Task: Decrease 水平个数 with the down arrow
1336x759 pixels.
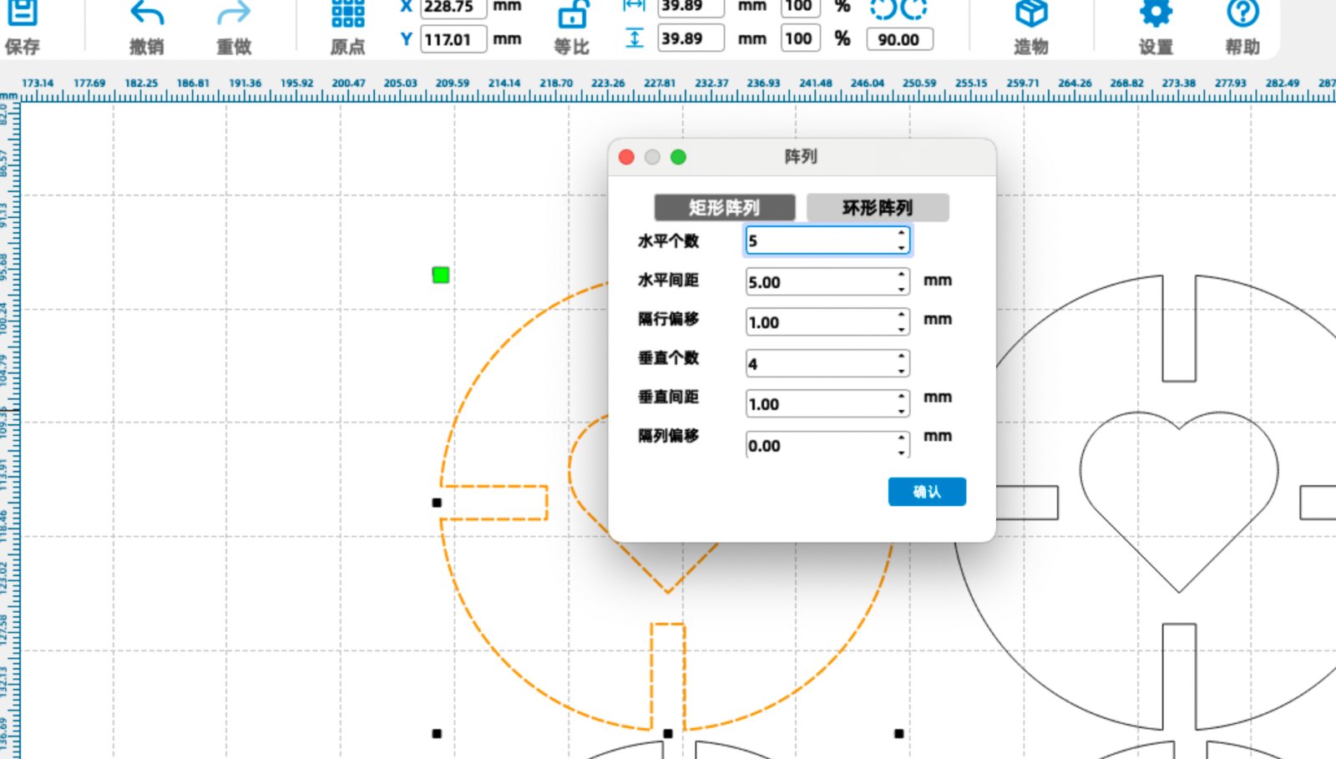Action: click(902, 247)
